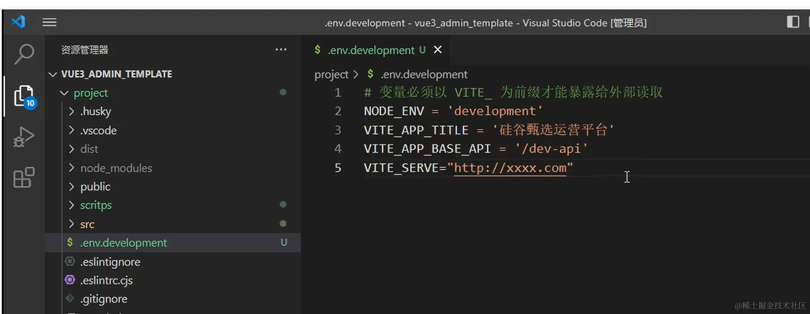Click VITE_SERVE variable on line 5
Image resolution: width=810 pixels, height=314 pixels.
tap(401, 168)
